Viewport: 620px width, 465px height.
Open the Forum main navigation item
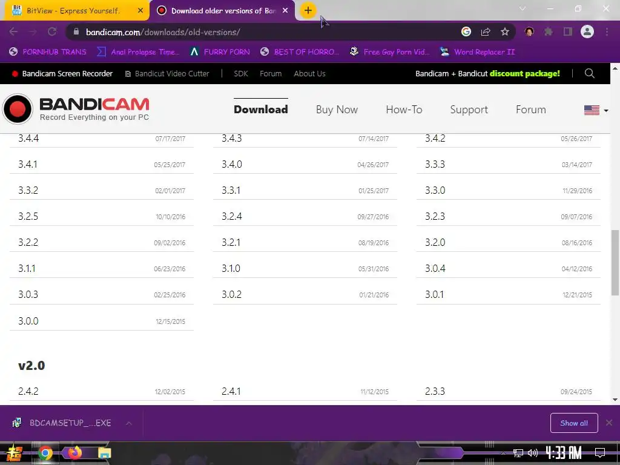tap(531, 110)
